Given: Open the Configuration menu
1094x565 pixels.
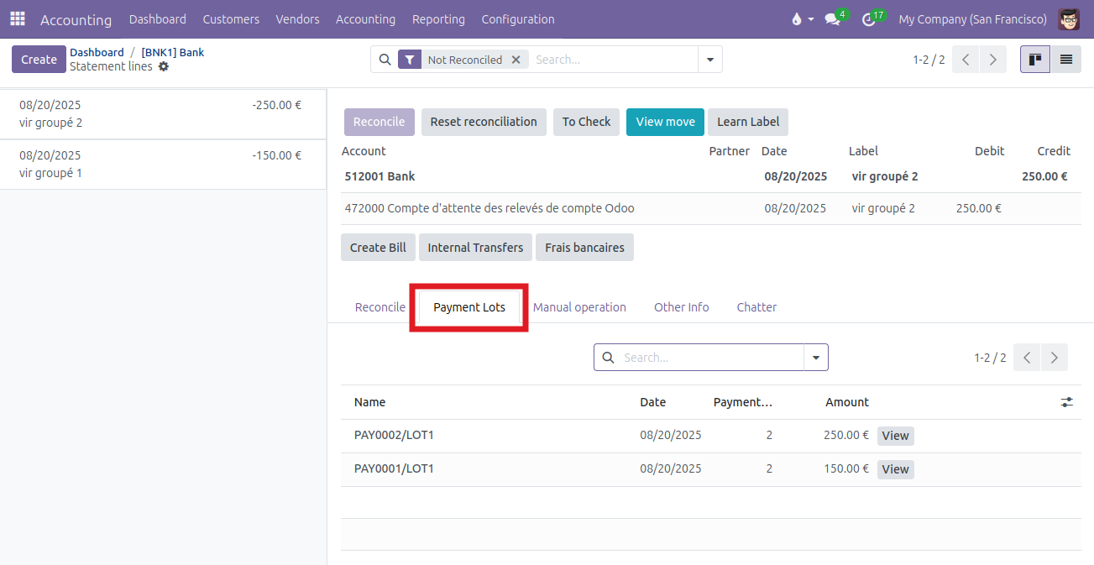Looking at the screenshot, I should click(518, 19).
